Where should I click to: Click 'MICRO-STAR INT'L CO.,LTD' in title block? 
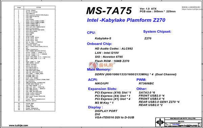coord(183,119)
